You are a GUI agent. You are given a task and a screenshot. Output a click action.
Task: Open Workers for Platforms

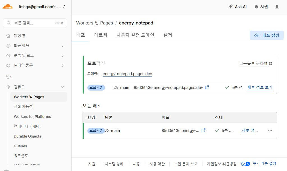point(32,116)
